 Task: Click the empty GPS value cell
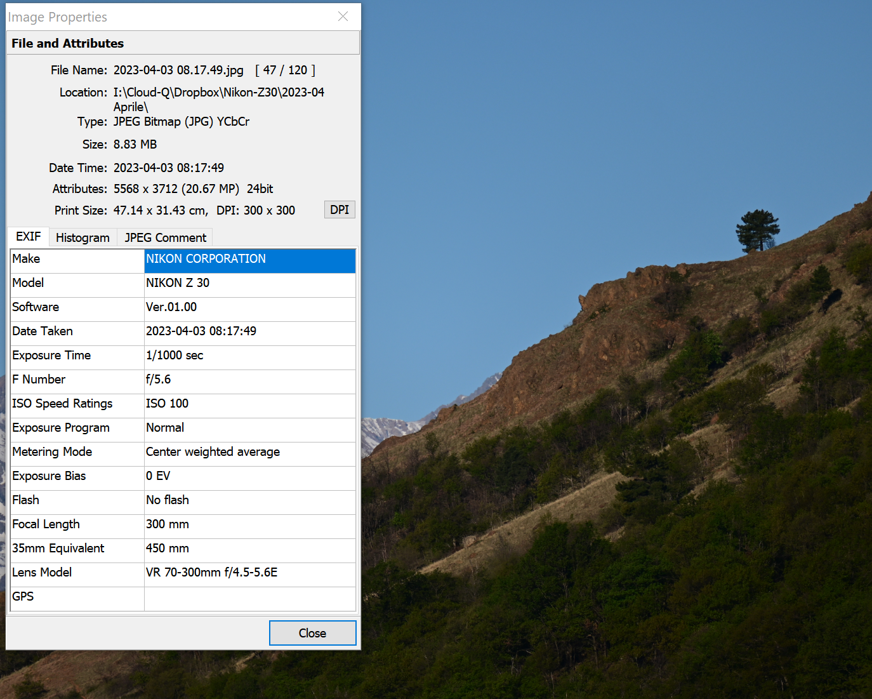point(249,597)
